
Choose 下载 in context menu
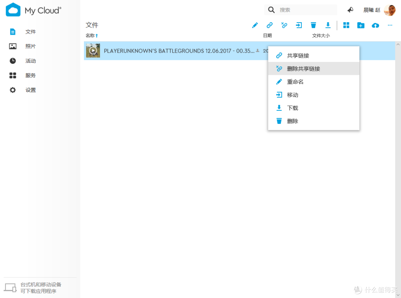pyautogui.click(x=314, y=108)
